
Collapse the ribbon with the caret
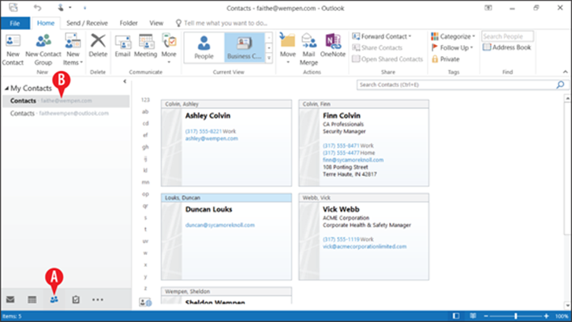pos(565,72)
